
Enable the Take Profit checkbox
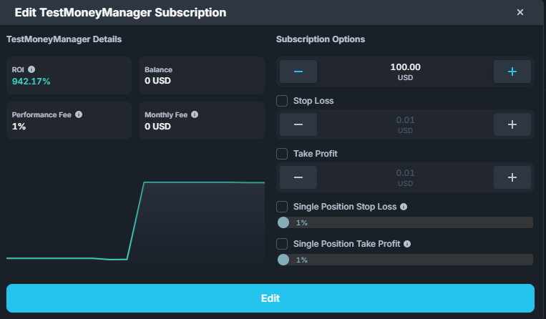pos(282,154)
